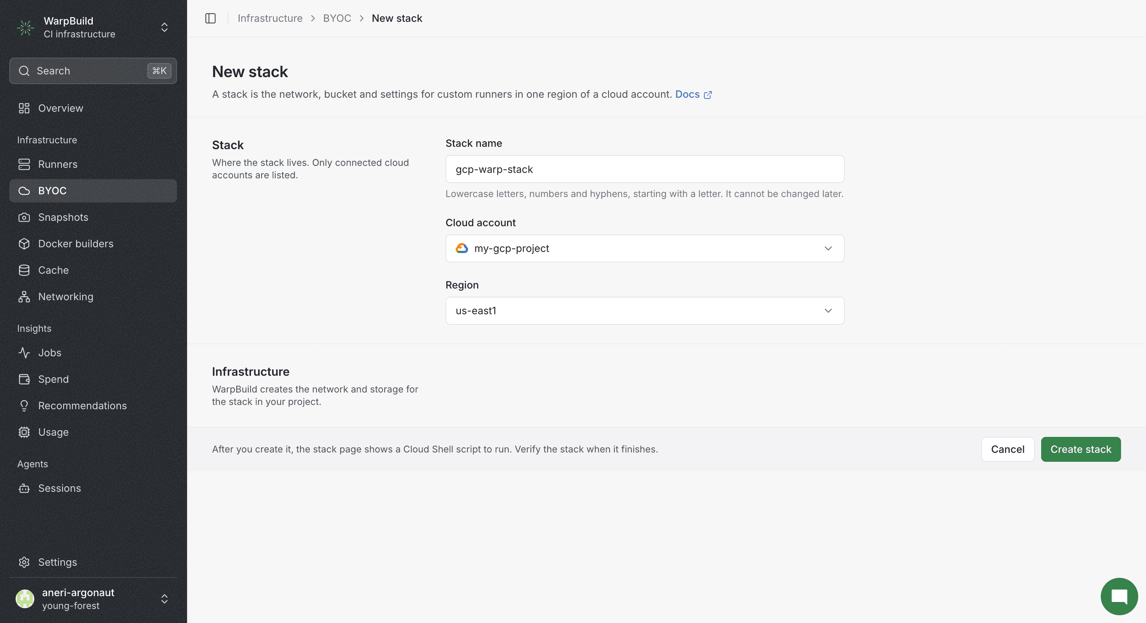This screenshot has height=623, width=1146.
Task: Click the sidebar Search box
Action: click(93, 70)
